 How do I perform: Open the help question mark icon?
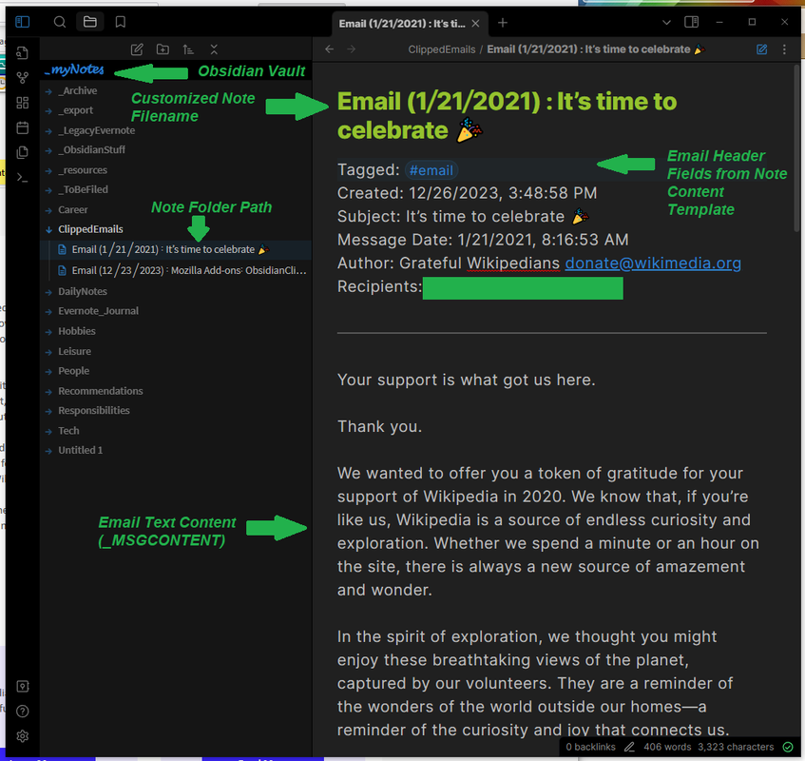point(22,712)
